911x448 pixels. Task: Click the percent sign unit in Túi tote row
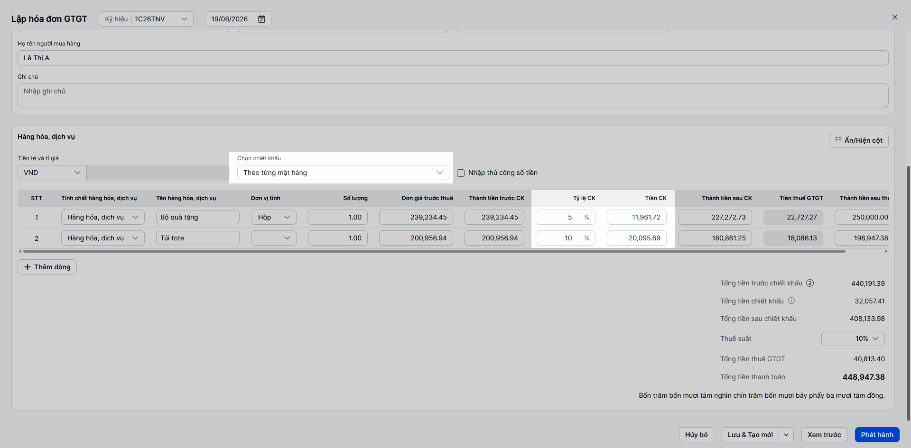click(x=587, y=238)
